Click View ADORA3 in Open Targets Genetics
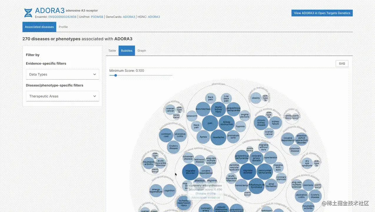The width and height of the screenshot is (375, 212). pyautogui.click(x=322, y=13)
